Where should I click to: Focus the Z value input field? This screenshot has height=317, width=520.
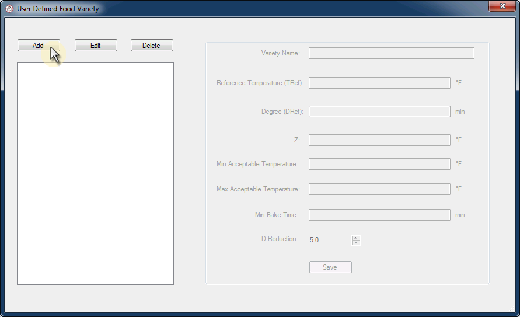pos(379,140)
